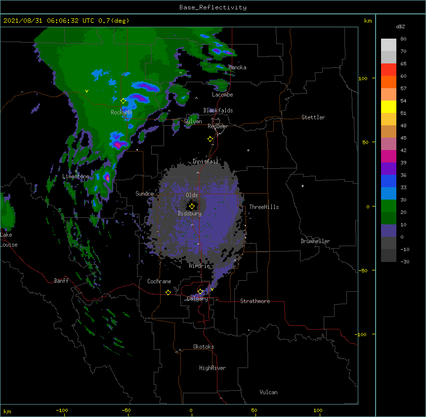Click the Strathmore city label

click(x=255, y=301)
